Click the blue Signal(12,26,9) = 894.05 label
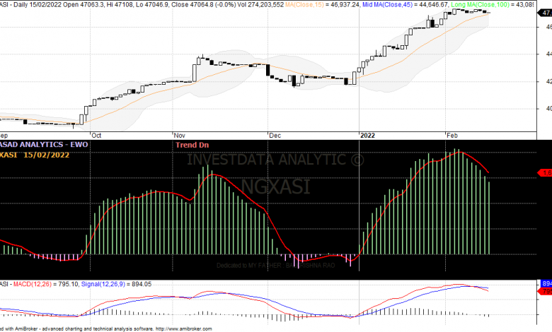 click(x=116, y=284)
